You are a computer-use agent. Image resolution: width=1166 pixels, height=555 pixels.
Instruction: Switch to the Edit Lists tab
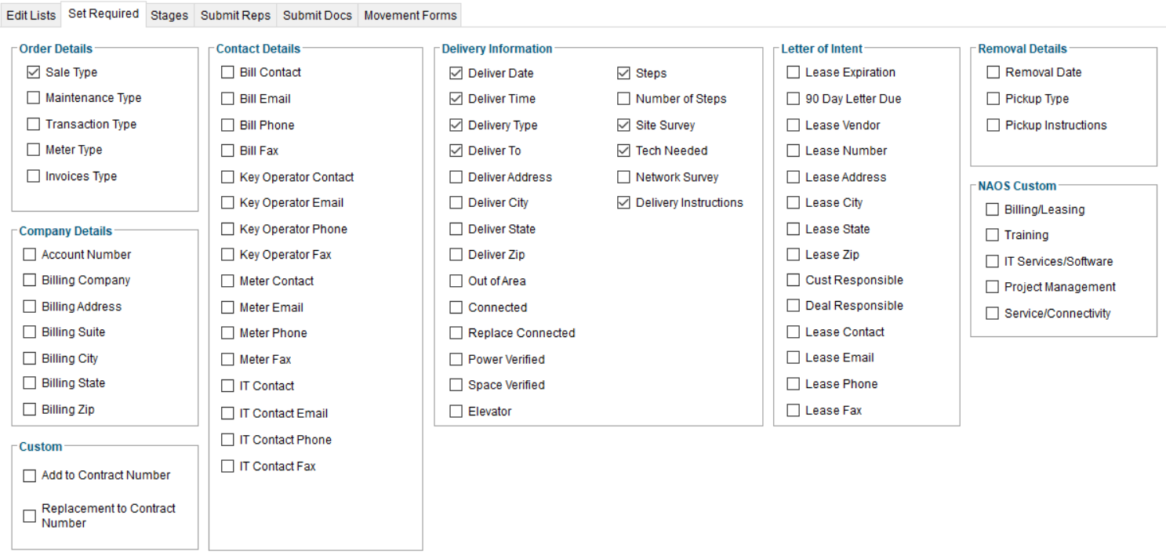click(31, 15)
